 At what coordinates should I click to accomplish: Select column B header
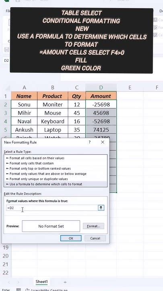click(52, 87)
